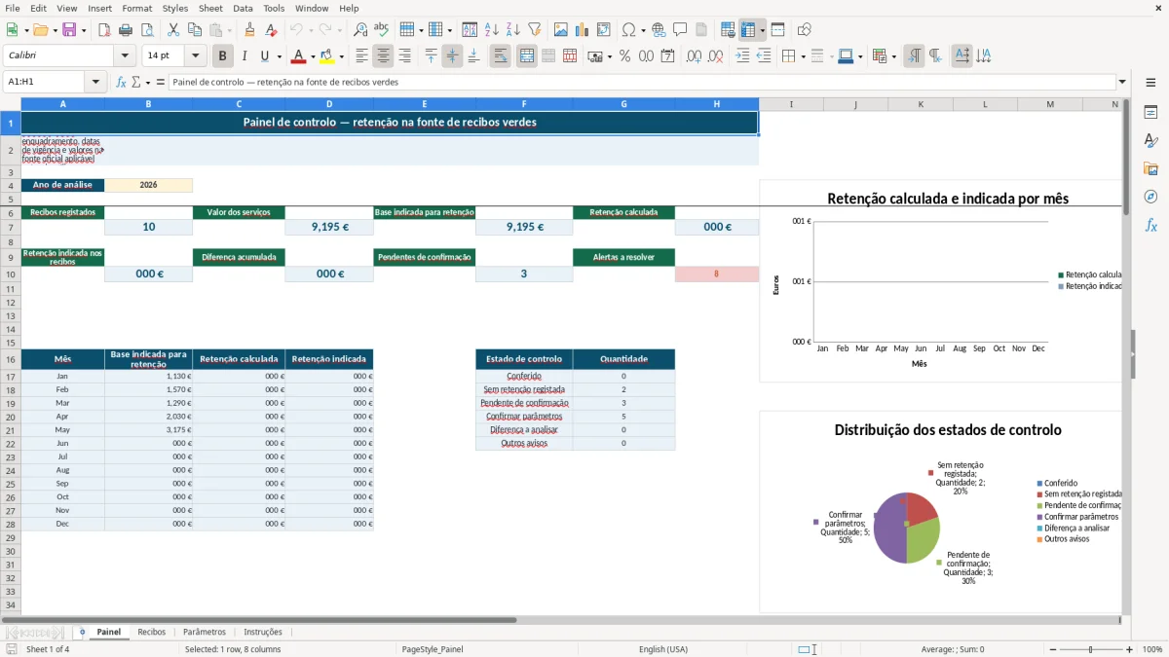The image size is (1169, 657).
Task: Print the spreadsheet via printer icon
Action: click(x=125, y=30)
